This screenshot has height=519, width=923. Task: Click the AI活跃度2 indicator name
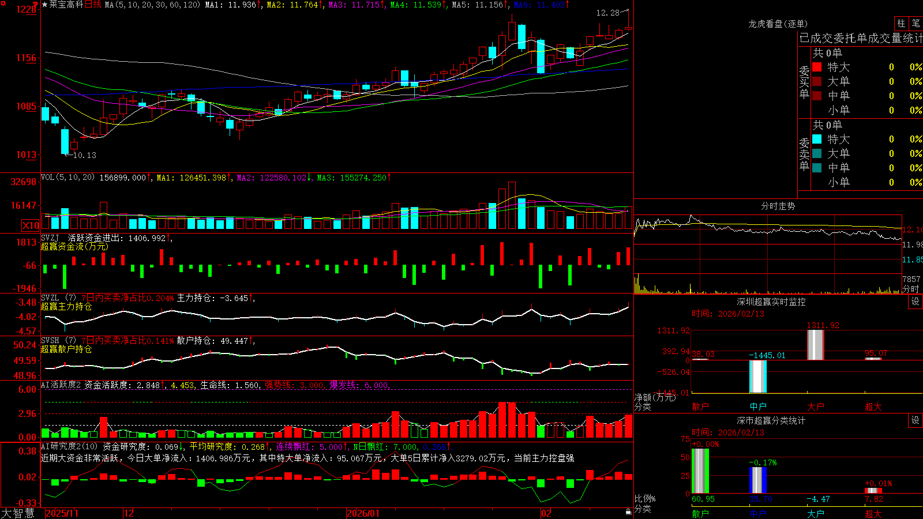(x=61, y=385)
